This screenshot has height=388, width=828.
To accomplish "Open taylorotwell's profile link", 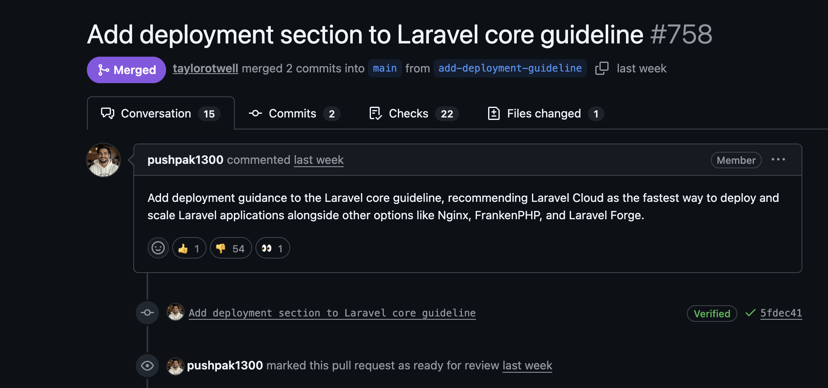I will [x=205, y=68].
